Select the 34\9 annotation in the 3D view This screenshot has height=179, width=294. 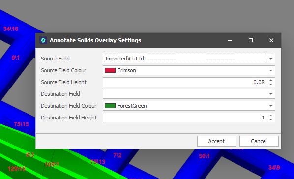click(x=274, y=167)
